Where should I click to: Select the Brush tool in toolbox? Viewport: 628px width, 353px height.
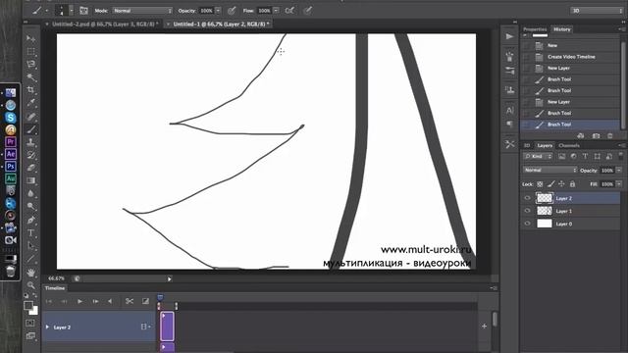[30, 129]
